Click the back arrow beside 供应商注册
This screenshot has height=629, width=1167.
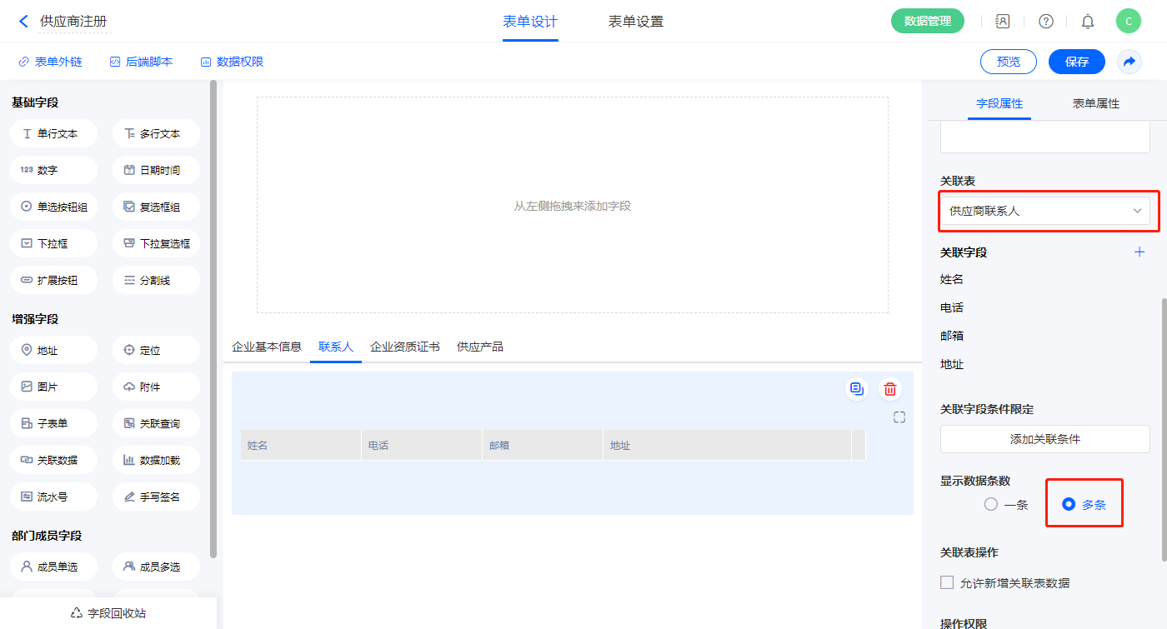pyautogui.click(x=23, y=22)
